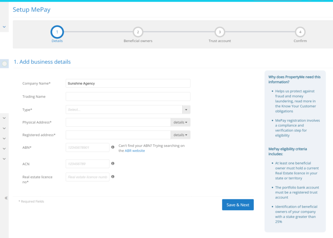This screenshot has height=238, width=333.
Task: Click the Real estate licence number field
Action: point(87,177)
